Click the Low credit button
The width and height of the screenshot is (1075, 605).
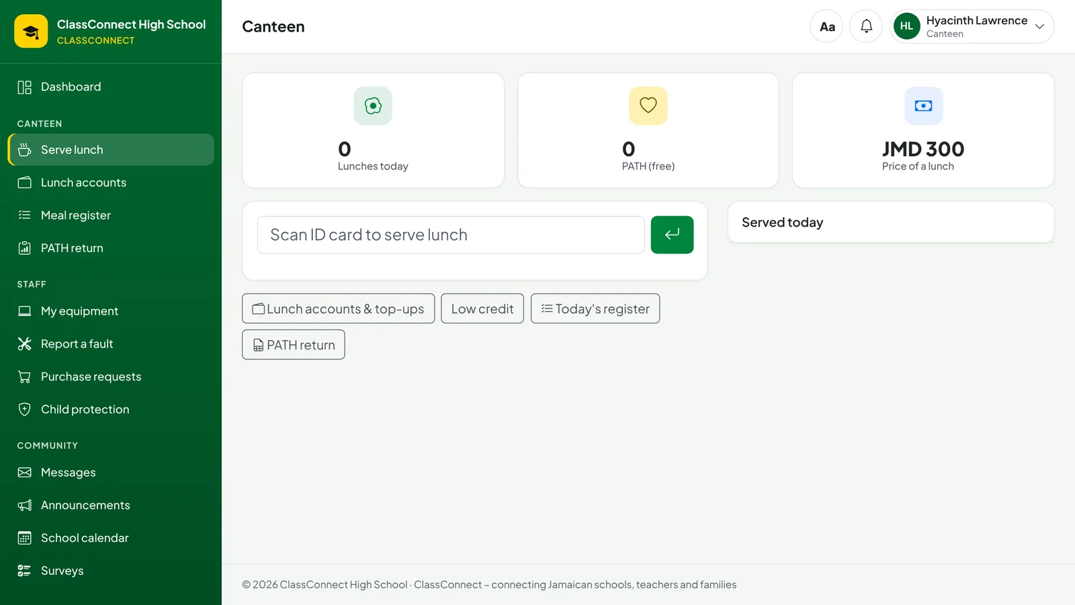482,309
